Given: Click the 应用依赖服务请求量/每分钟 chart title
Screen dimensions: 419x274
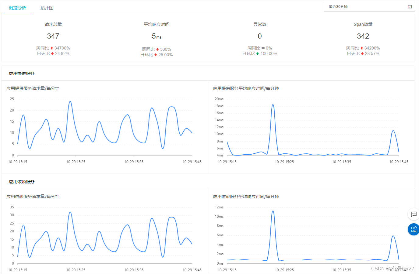Looking at the screenshot, I should [x=33, y=197].
